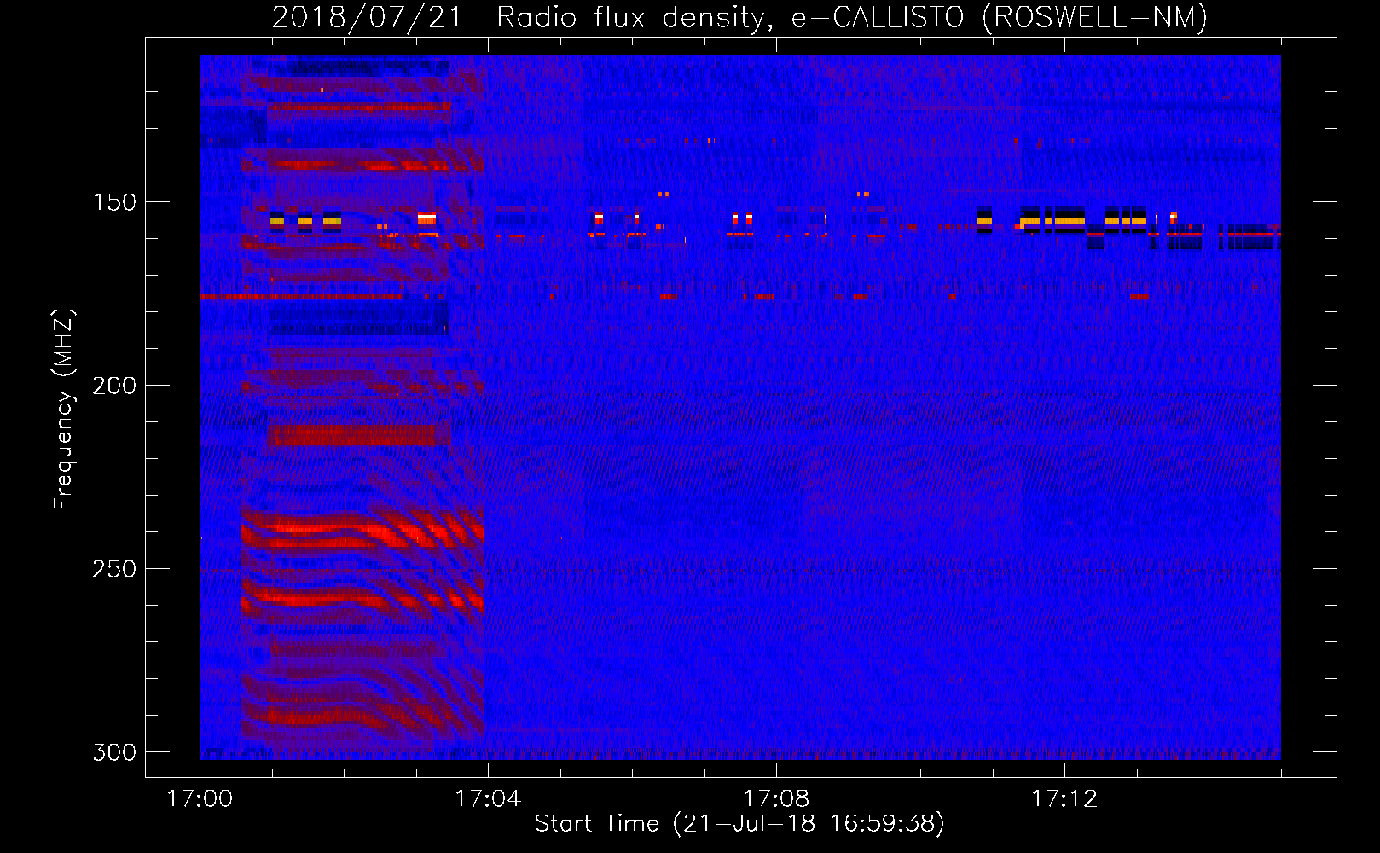1380x853 pixels.
Task: Click the 250 frequency tick label
Action: [114, 569]
